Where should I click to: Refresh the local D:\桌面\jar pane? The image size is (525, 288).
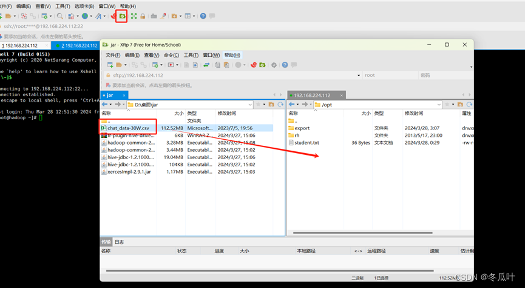coord(280,105)
